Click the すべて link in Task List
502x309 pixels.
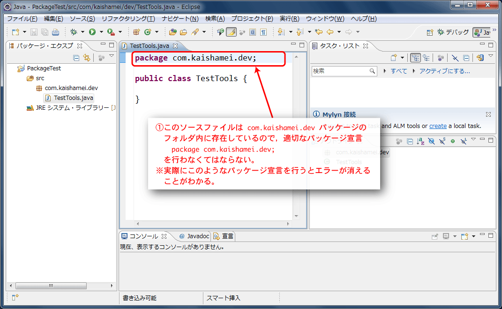click(x=398, y=71)
